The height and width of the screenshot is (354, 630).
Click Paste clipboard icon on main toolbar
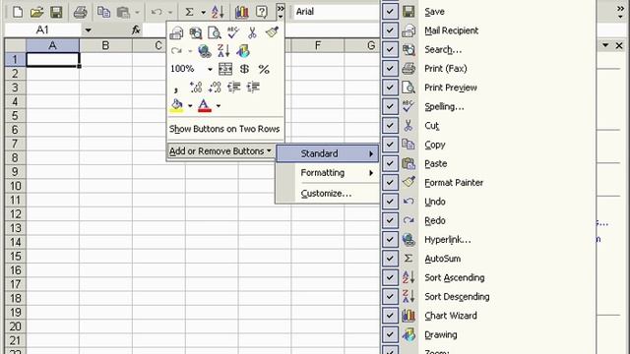tap(123, 12)
